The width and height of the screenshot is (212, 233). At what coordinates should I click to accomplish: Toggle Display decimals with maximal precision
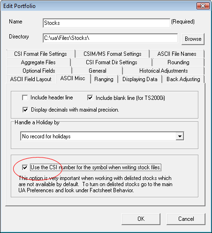point(25,110)
